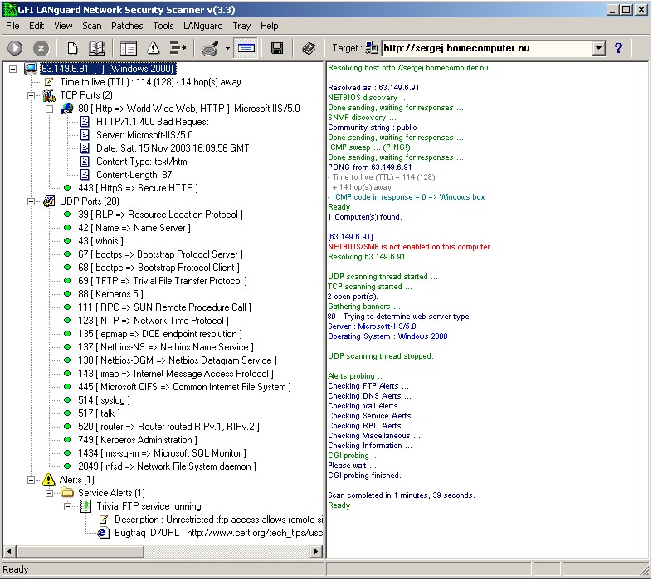Open the report book icon
Image resolution: width=653 pixels, height=580 pixels.
coord(96,48)
